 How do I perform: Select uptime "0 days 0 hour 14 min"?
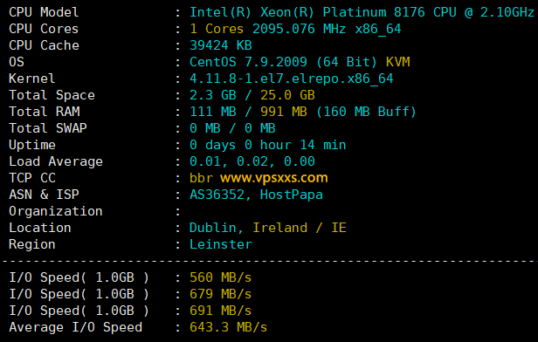coord(267,145)
